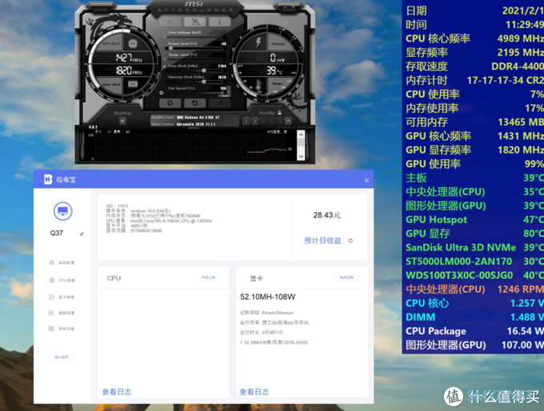Image resolution: width=544 pixels, height=411 pixels.
Task: Refresh earnings with icon beside 预计日收益
Action: [350, 241]
